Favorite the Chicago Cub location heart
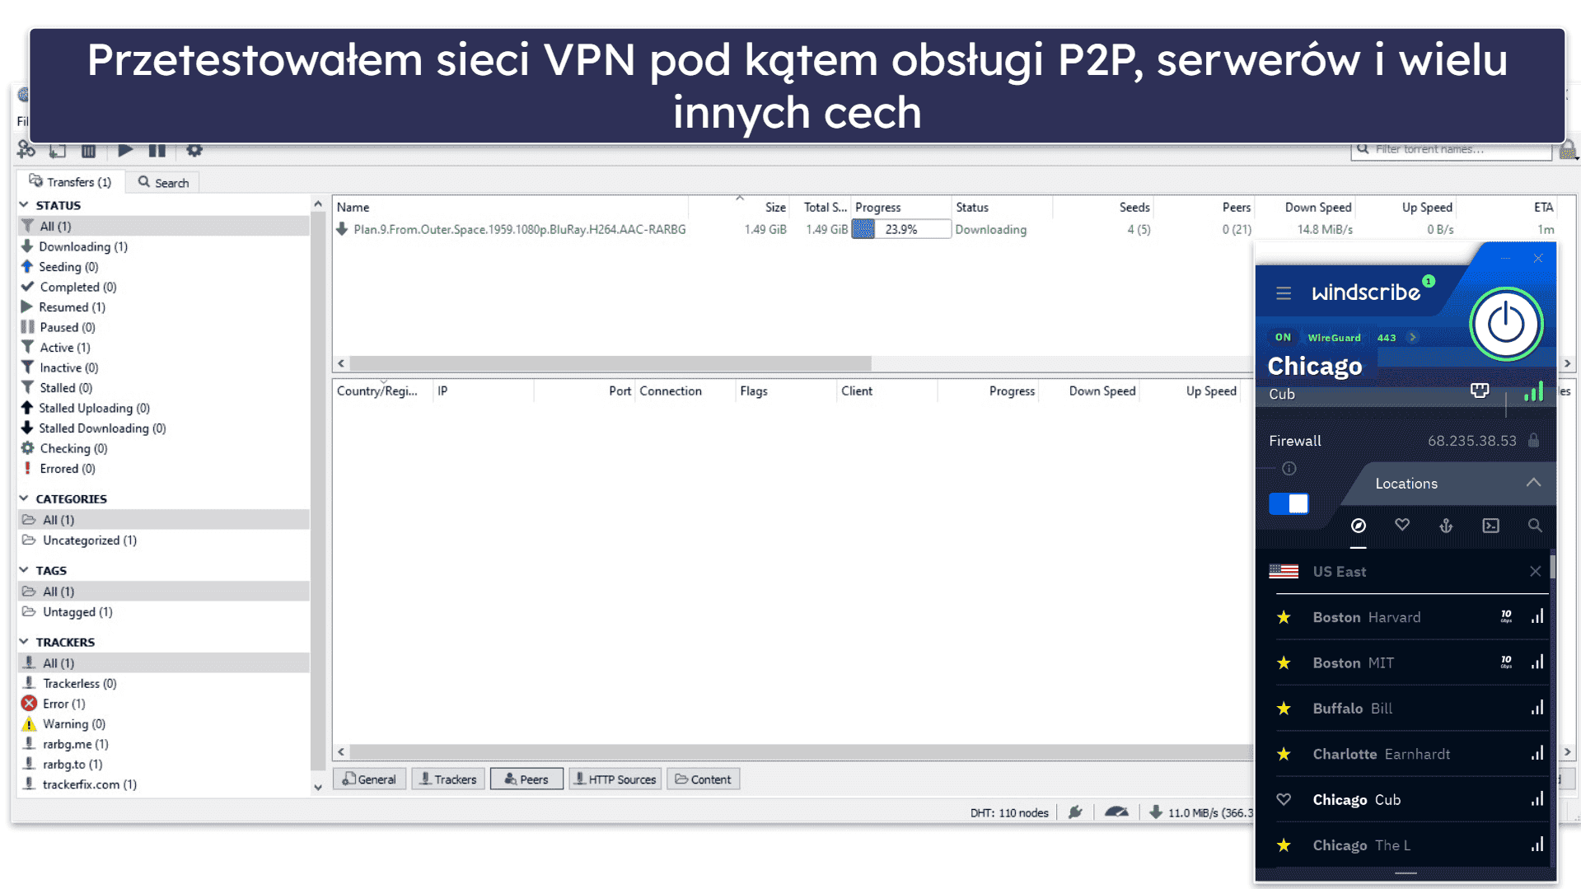 [1284, 799]
